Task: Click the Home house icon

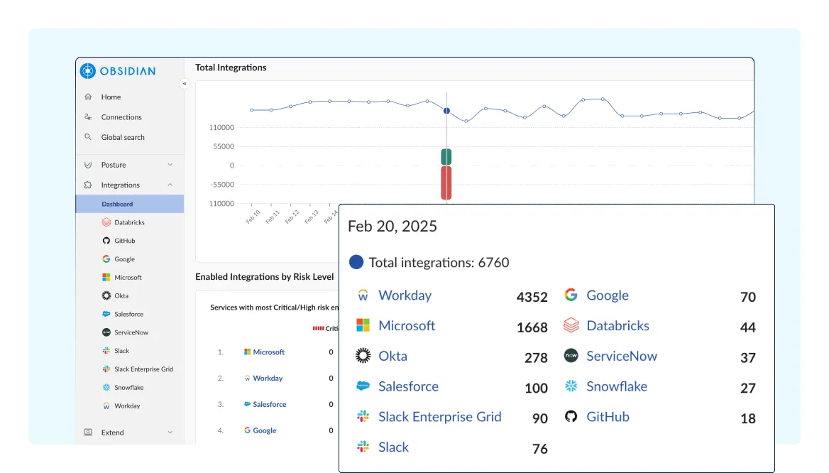Action: pyautogui.click(x=88, y=97)
